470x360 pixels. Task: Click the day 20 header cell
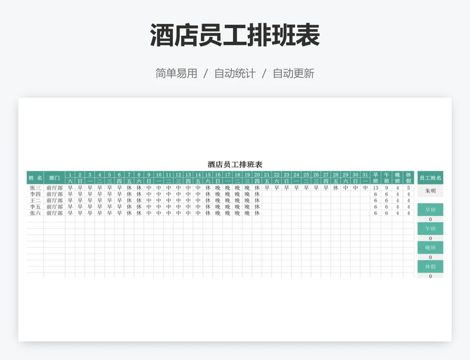[257, 174]
